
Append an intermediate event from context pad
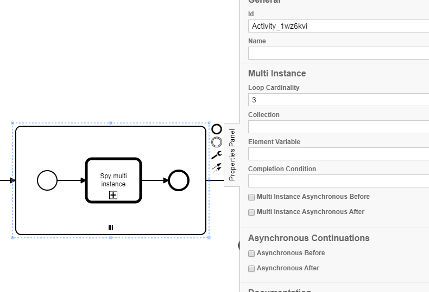[x=217, y=142]
